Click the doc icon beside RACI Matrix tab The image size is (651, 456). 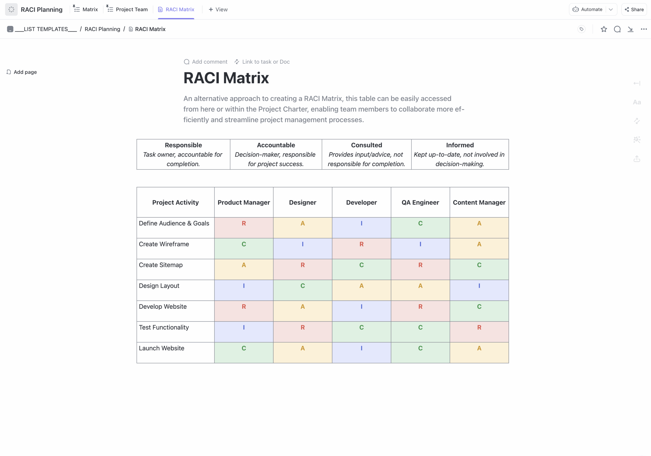coord(160,9)
